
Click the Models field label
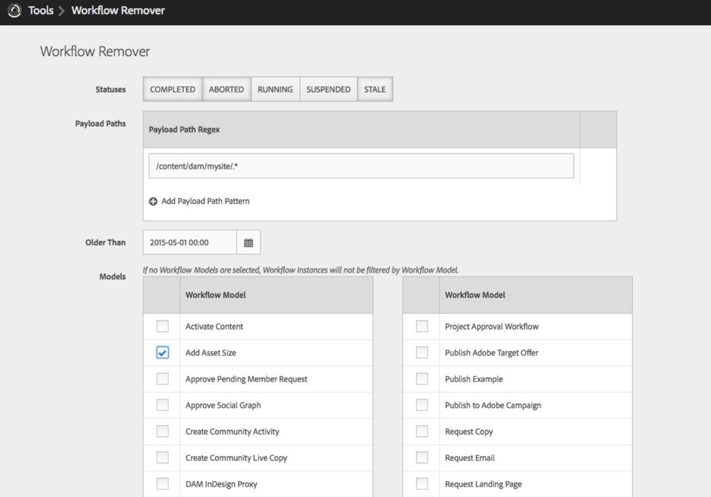click(x=113, y=276)
